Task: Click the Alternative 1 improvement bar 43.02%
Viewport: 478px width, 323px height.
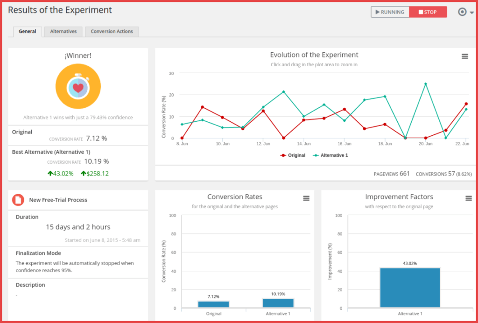Action: pyautogui.click(x=410, y=288)
